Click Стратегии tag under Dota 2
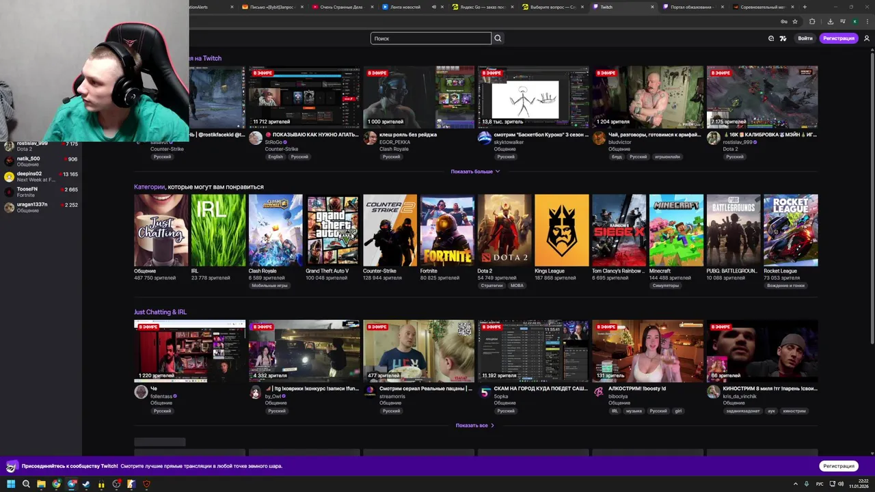The image size is (875, 492). coord(492,286)
